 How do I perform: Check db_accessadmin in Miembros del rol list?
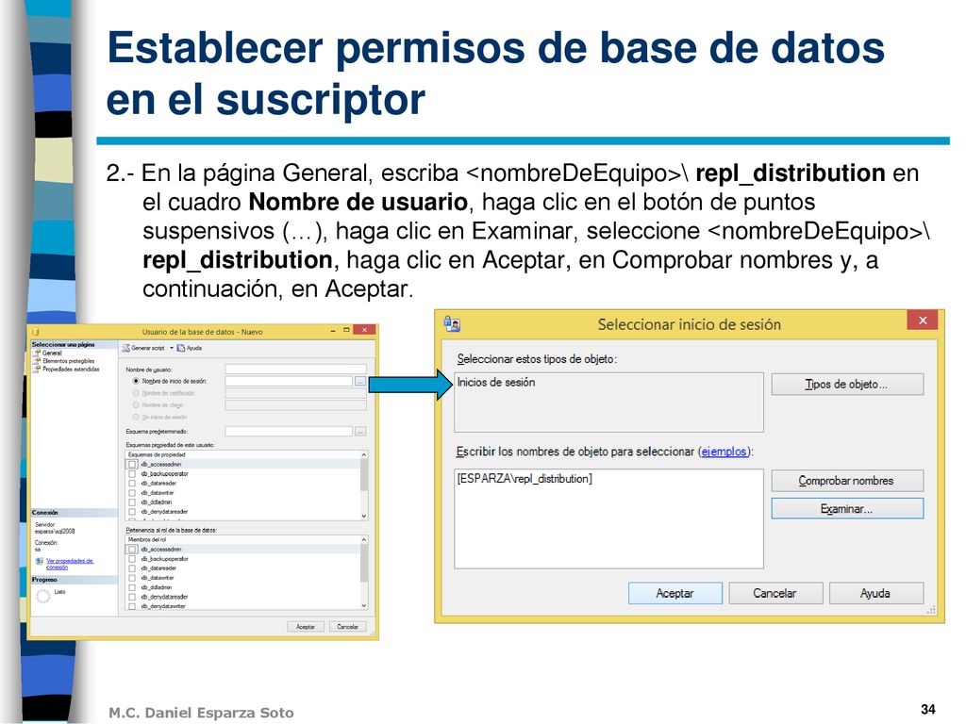(132, 550)
